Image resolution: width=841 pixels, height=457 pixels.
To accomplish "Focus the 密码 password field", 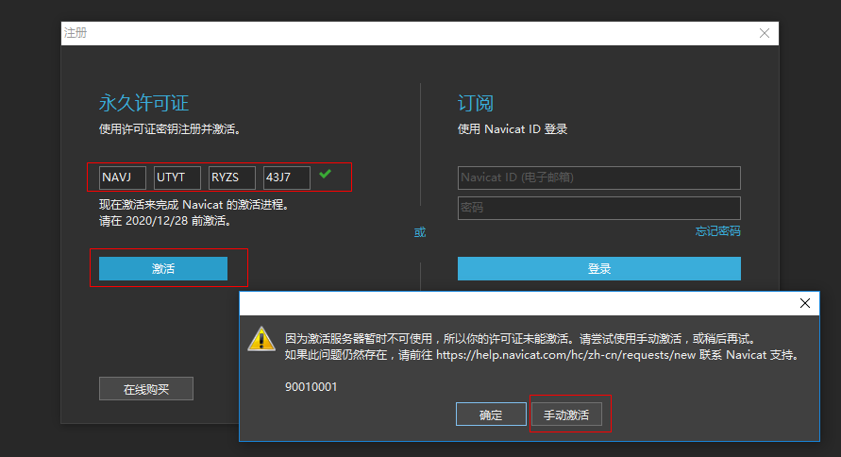I will pyautogui.click(x=599, y=208).
